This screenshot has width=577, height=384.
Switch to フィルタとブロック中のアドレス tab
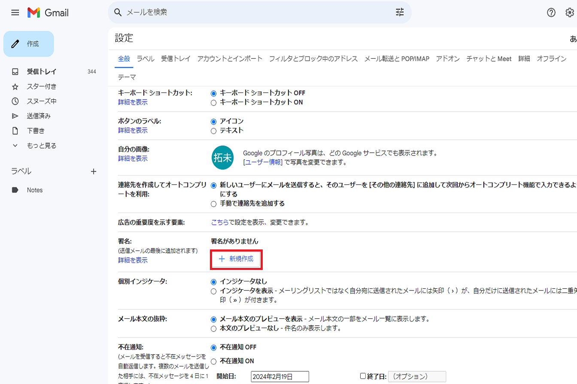313,59
